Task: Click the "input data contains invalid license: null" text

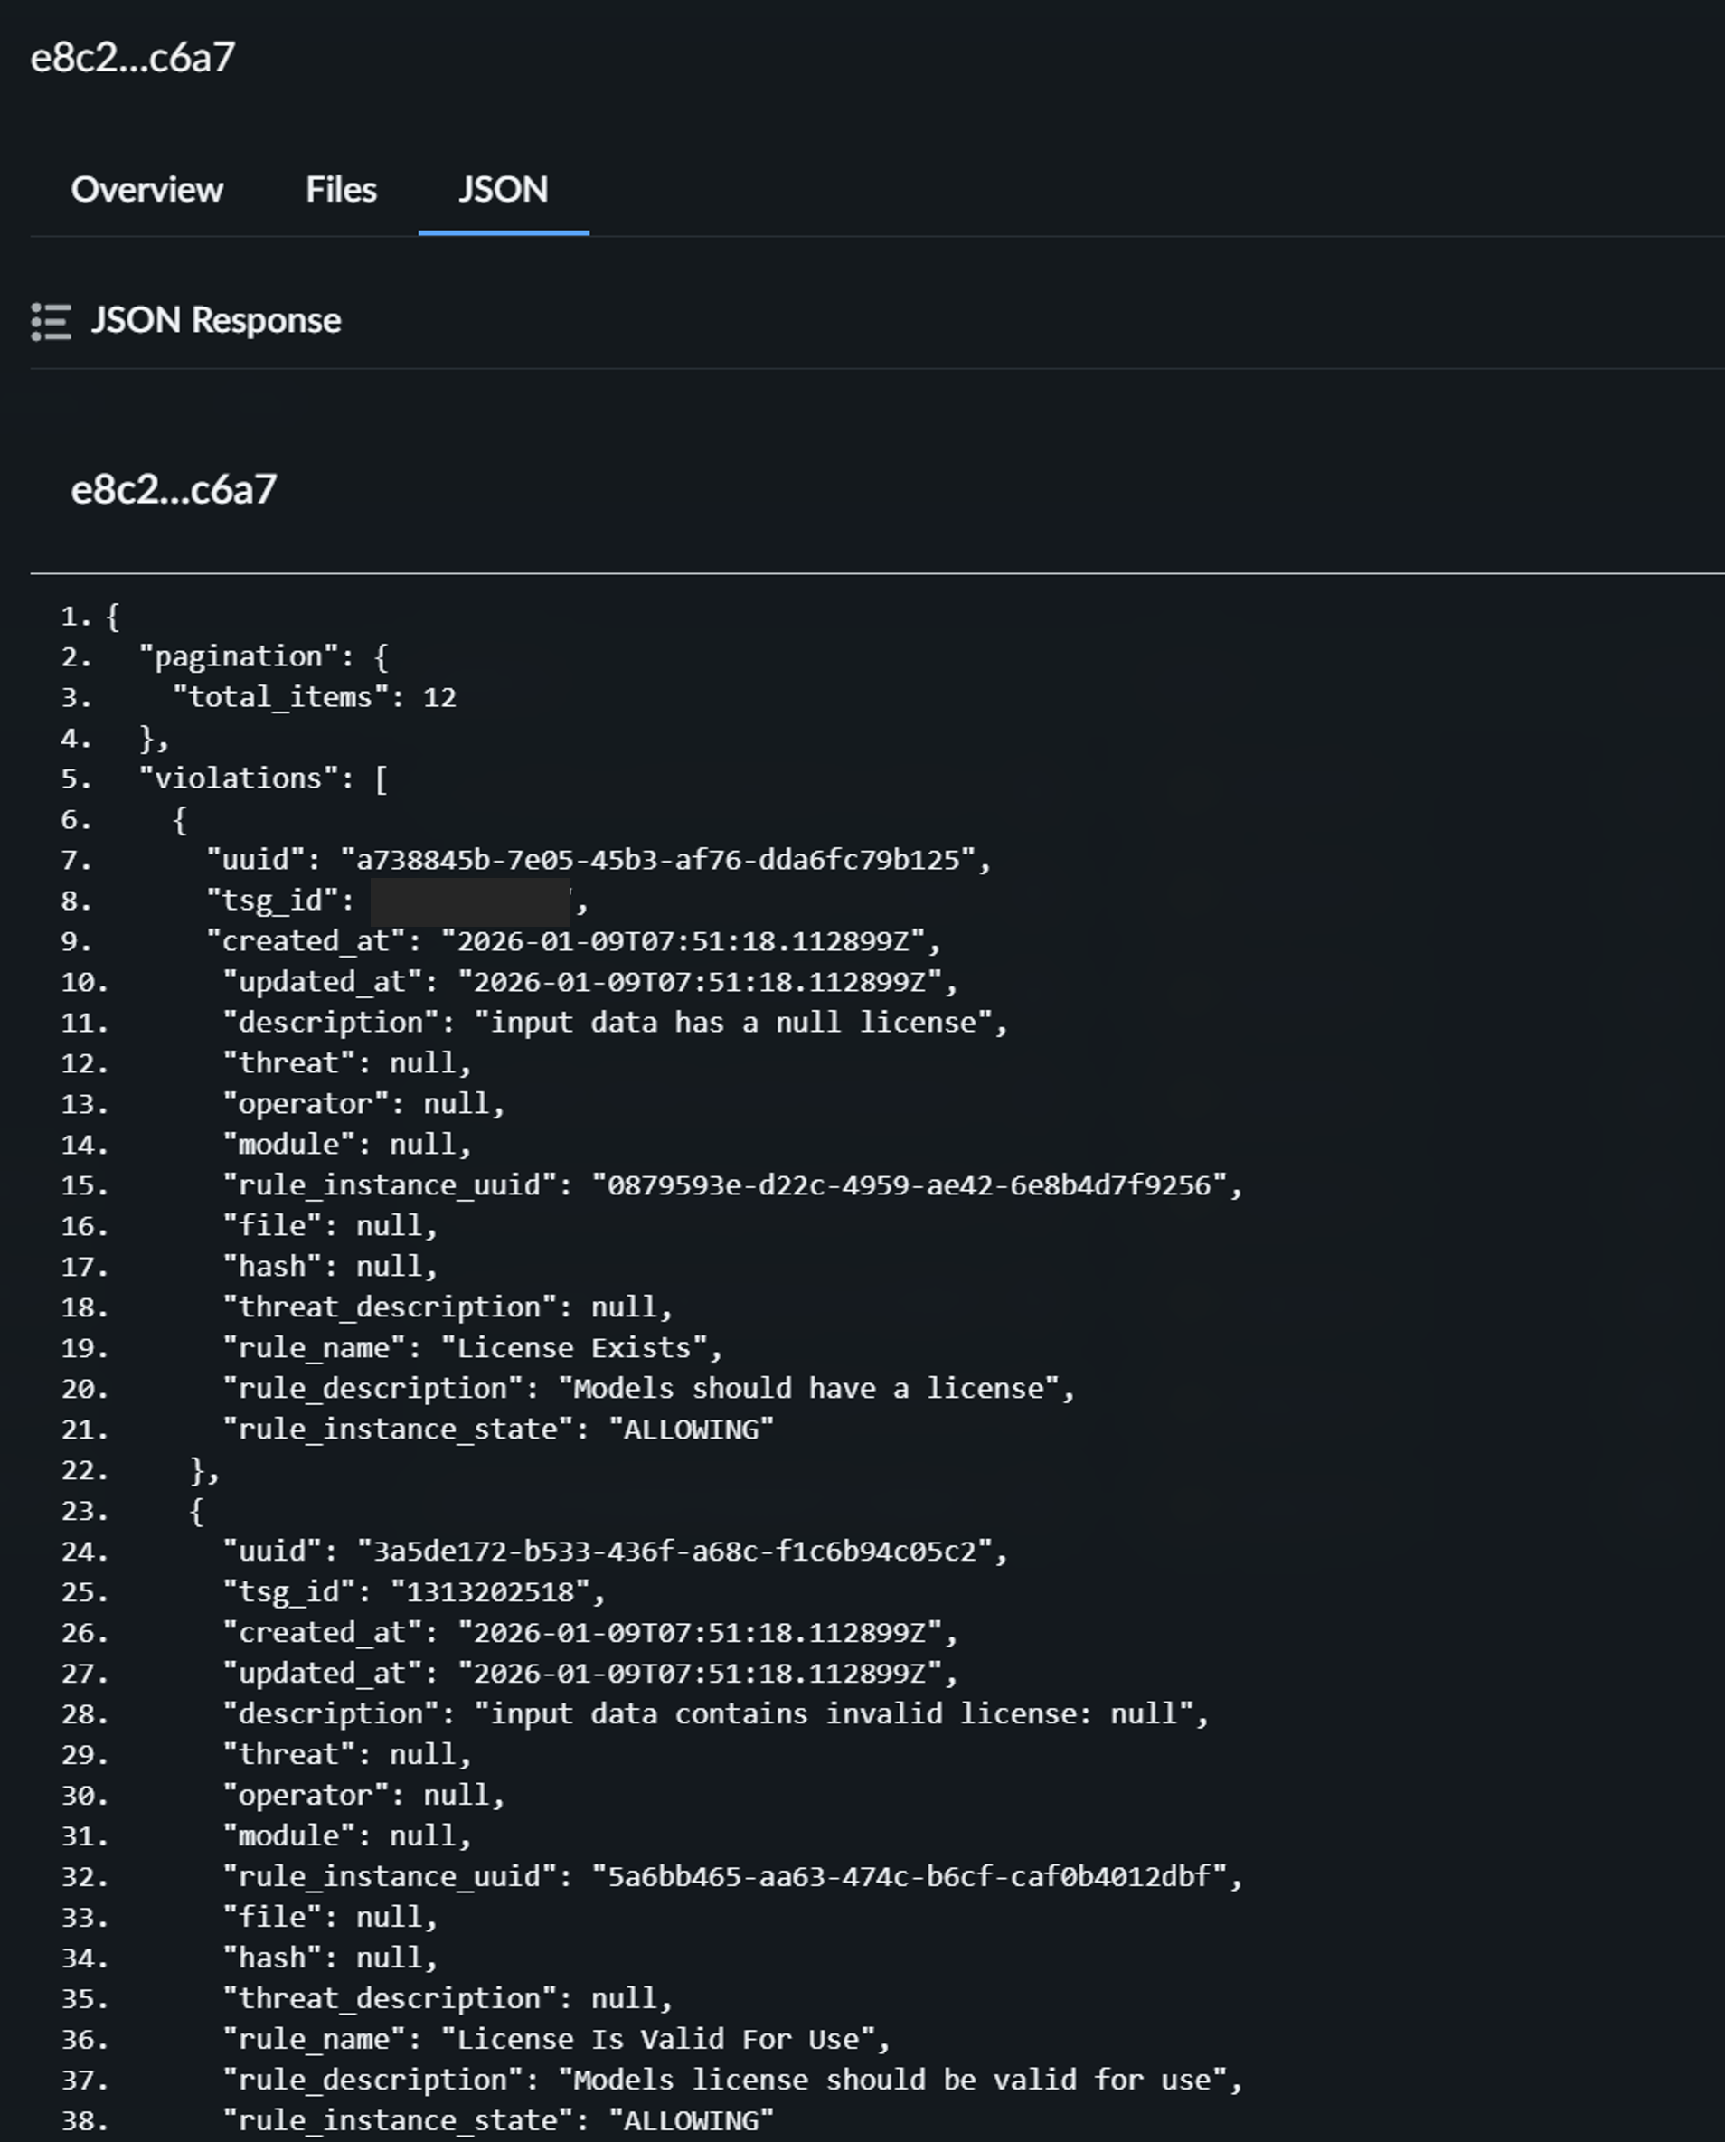Action: [x=833, y=1713]
